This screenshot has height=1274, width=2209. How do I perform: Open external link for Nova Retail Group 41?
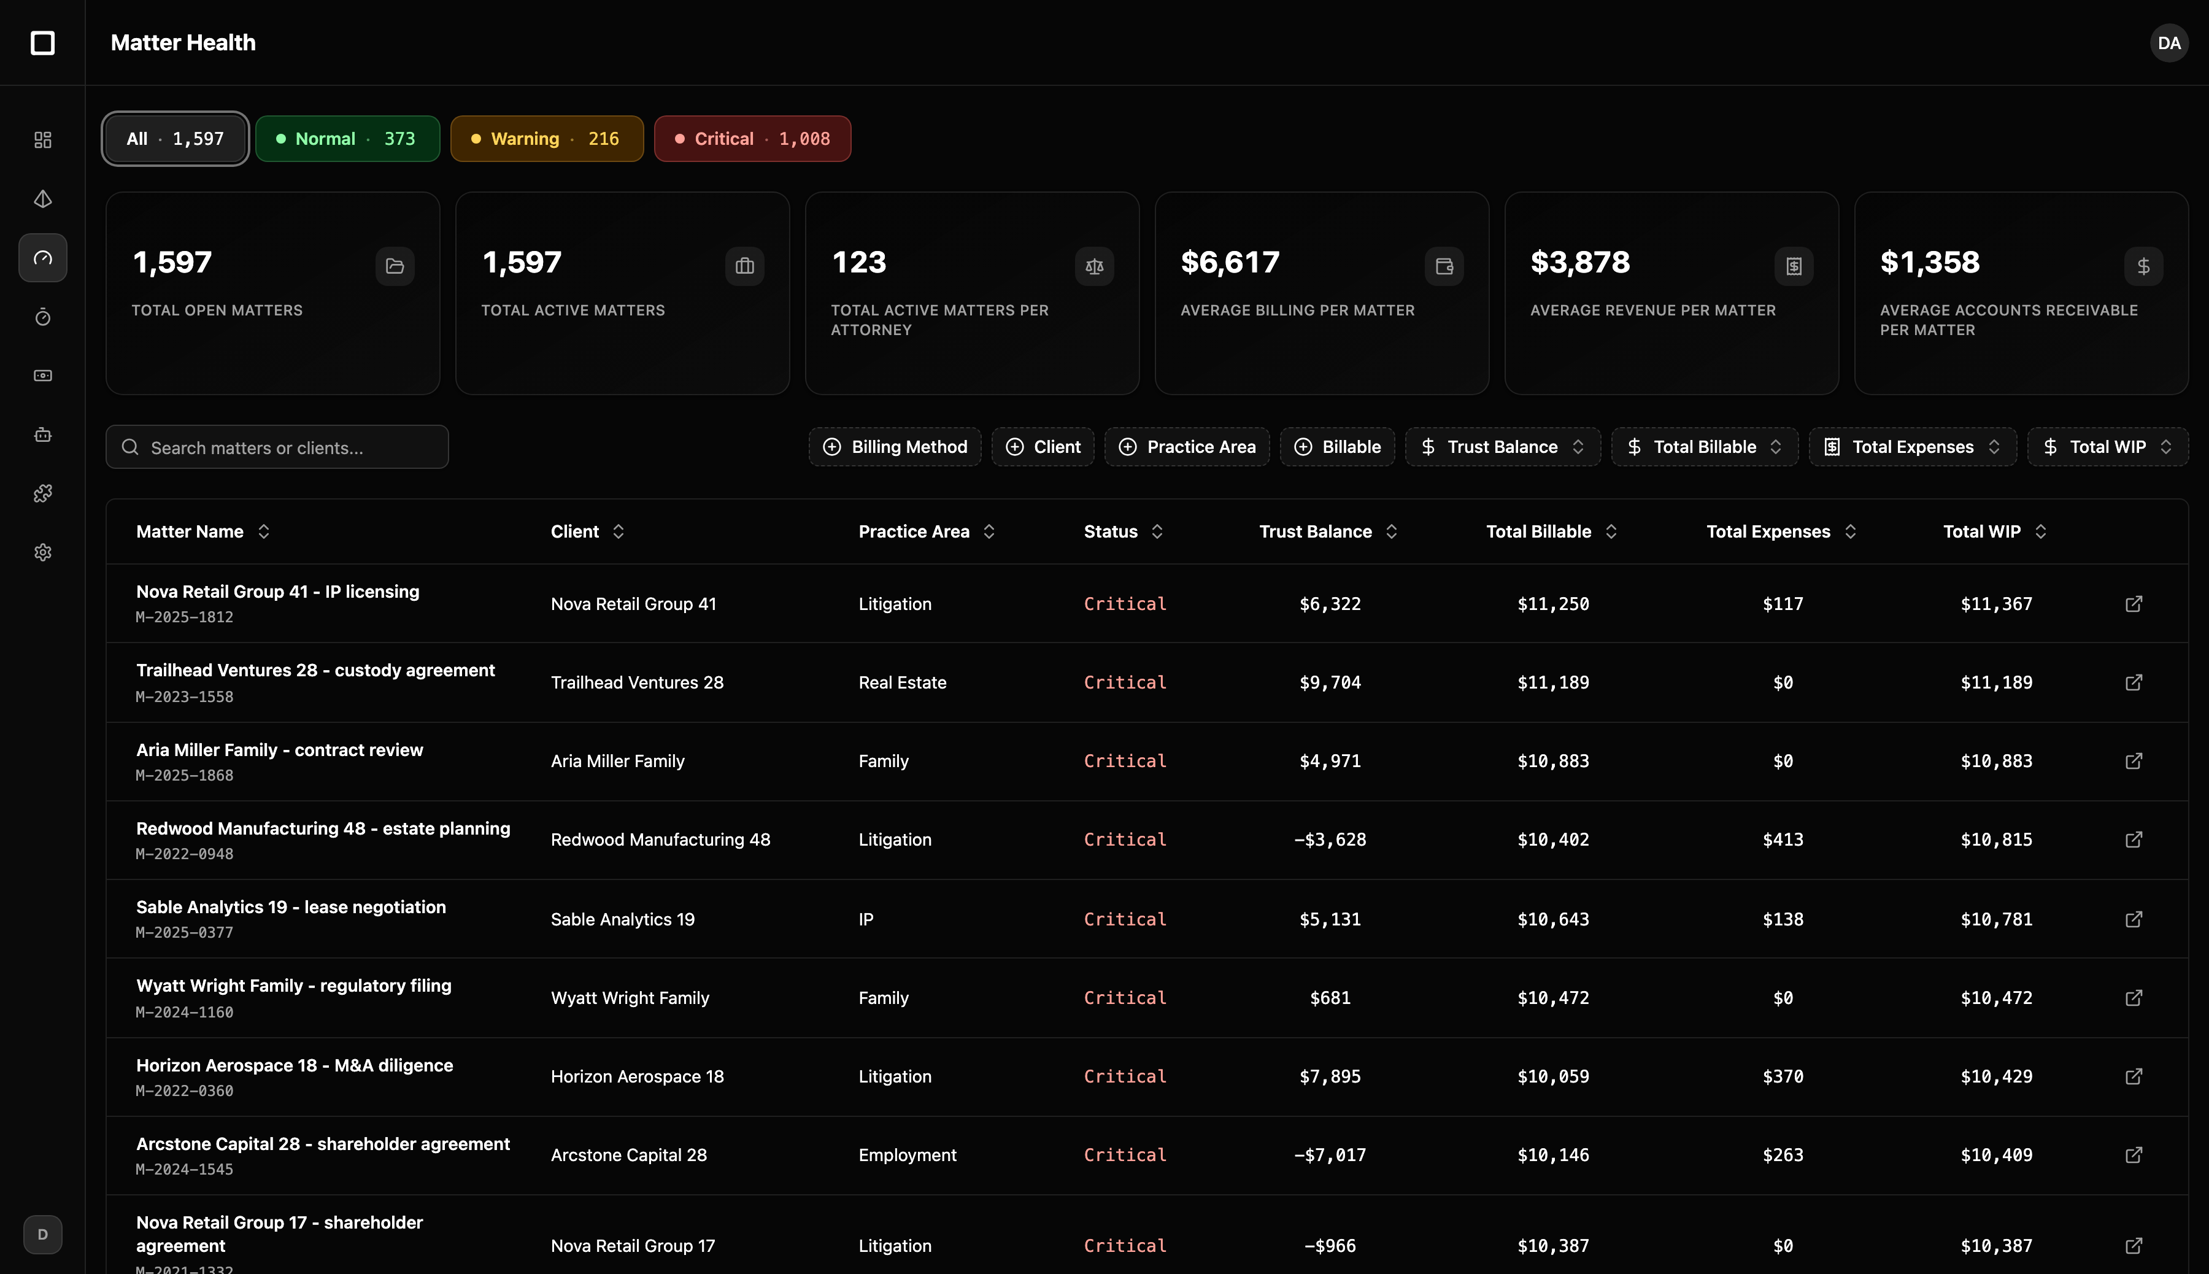tap(2134, 604)
